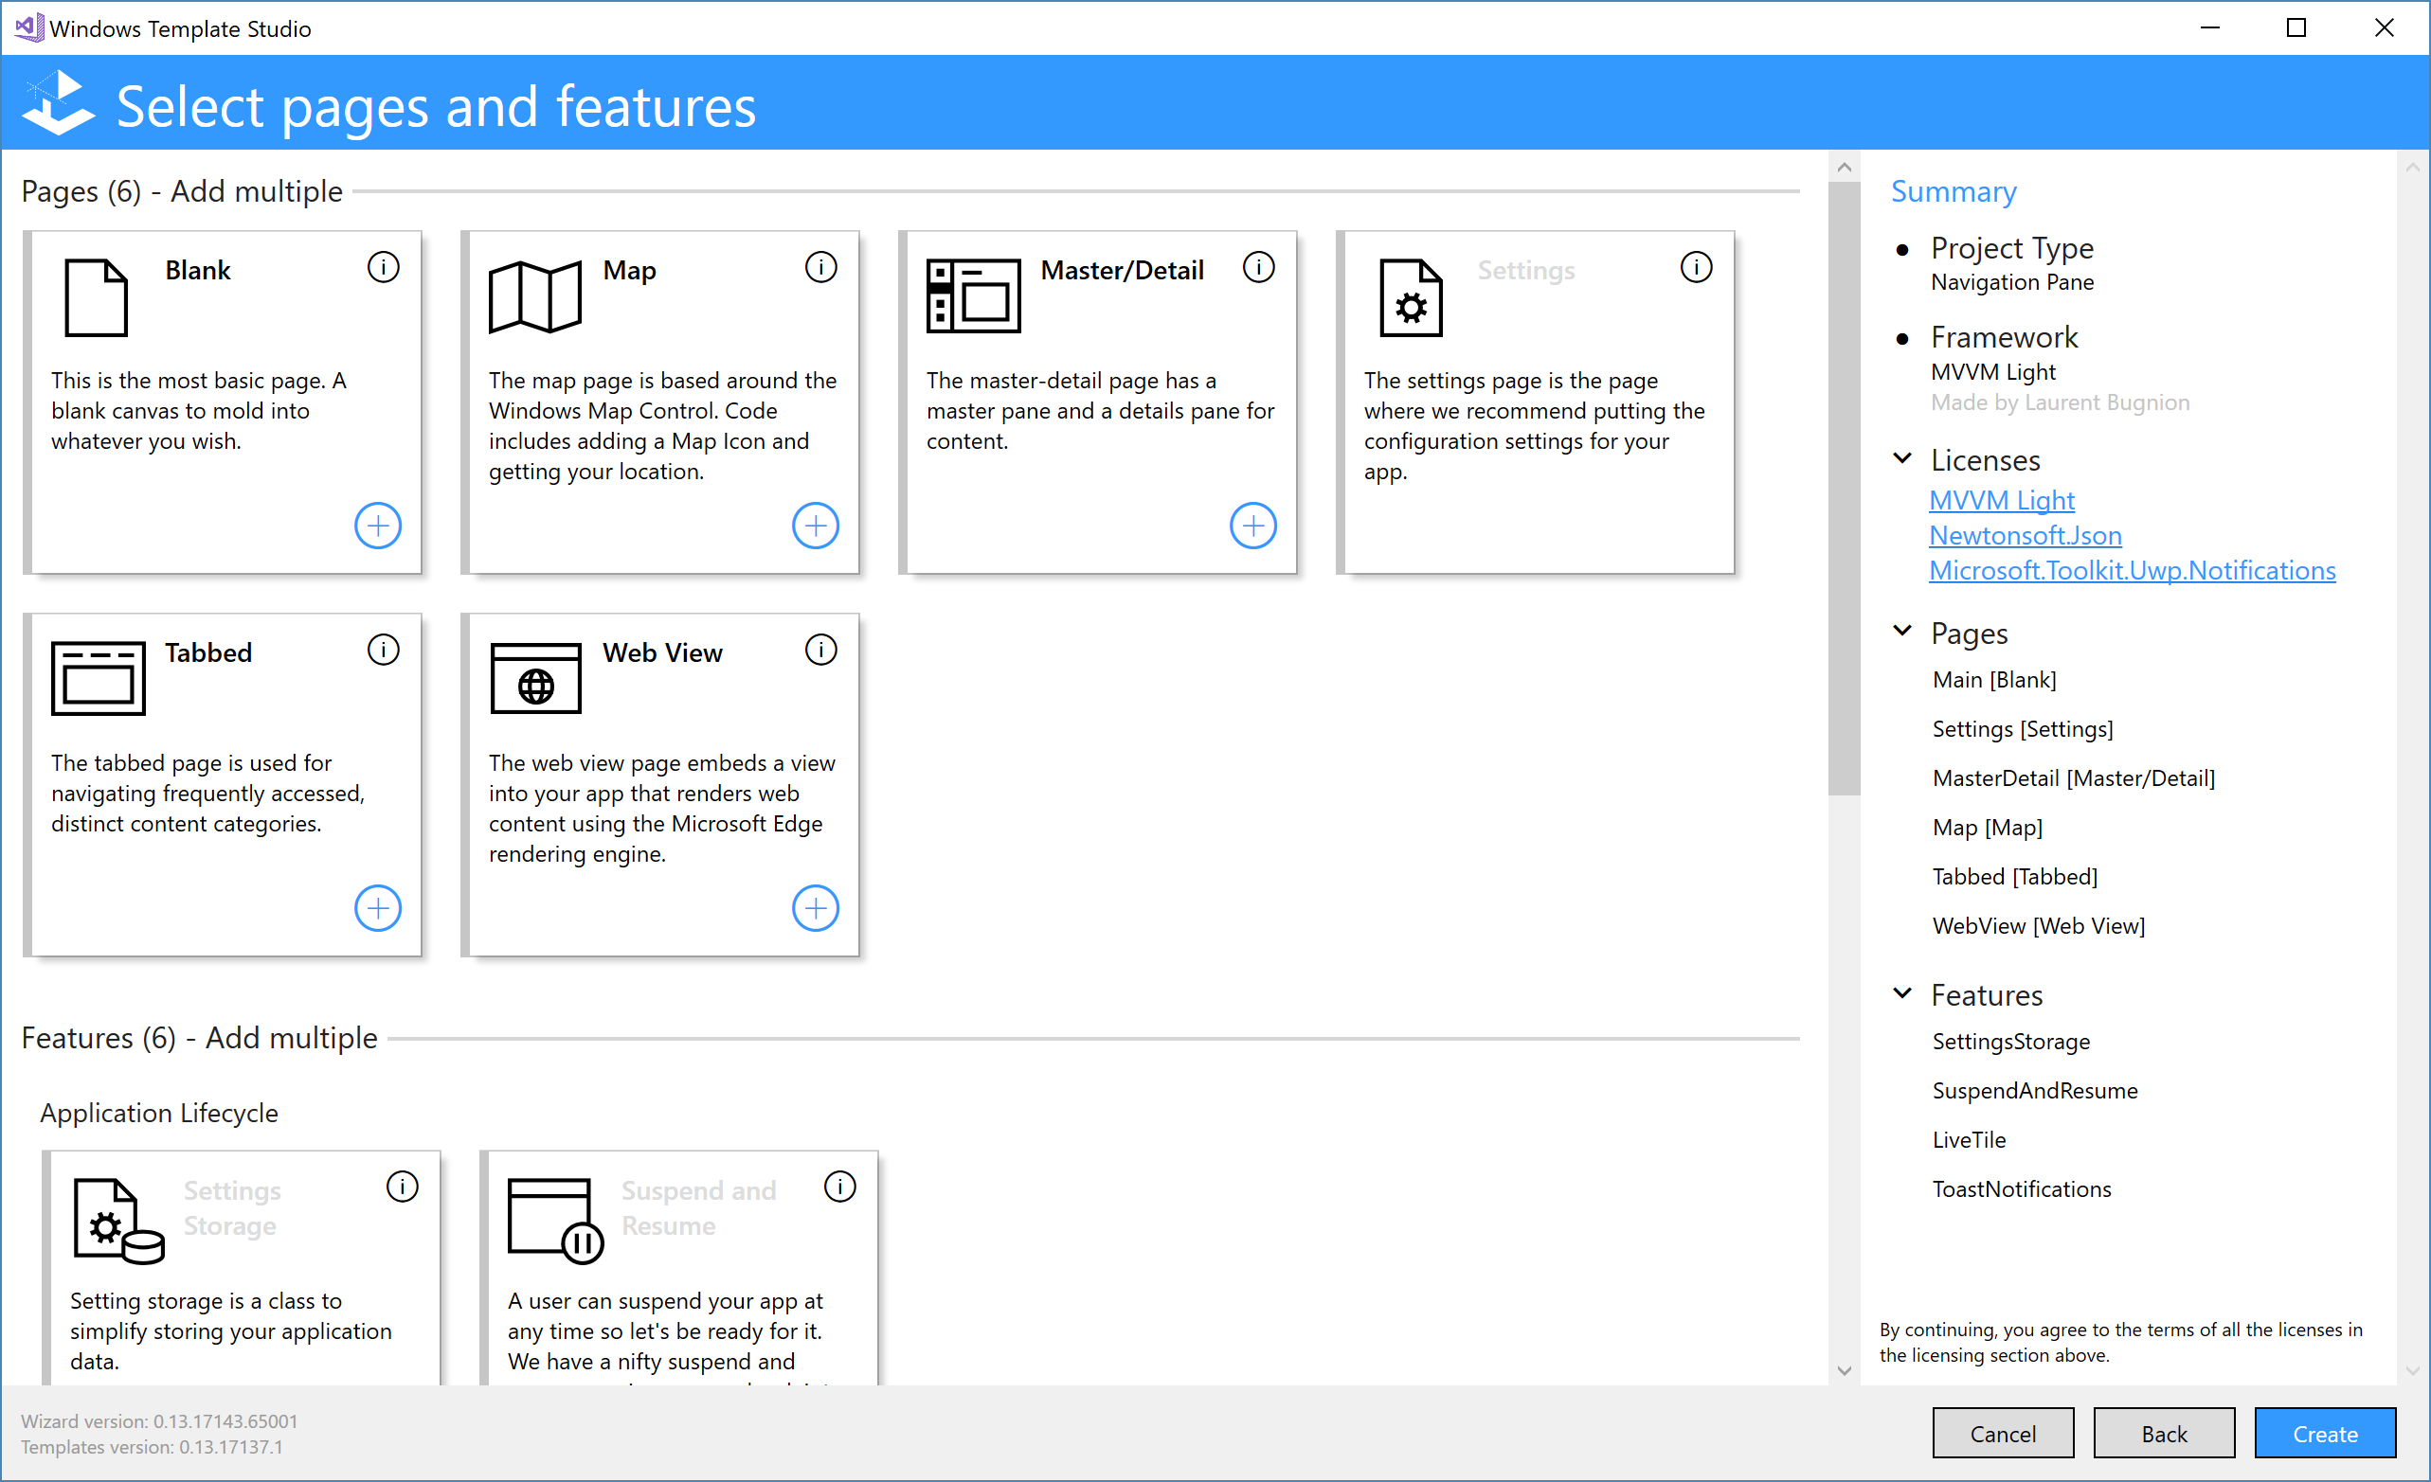Screen dimensions: 2431x1482
Task: Collapse the Pages section in Summary
Action: (x=1902, y=631)
